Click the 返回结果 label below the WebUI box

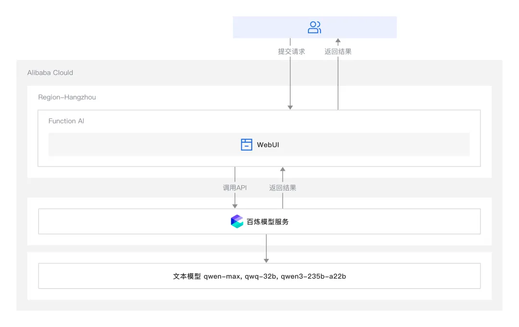283,187
